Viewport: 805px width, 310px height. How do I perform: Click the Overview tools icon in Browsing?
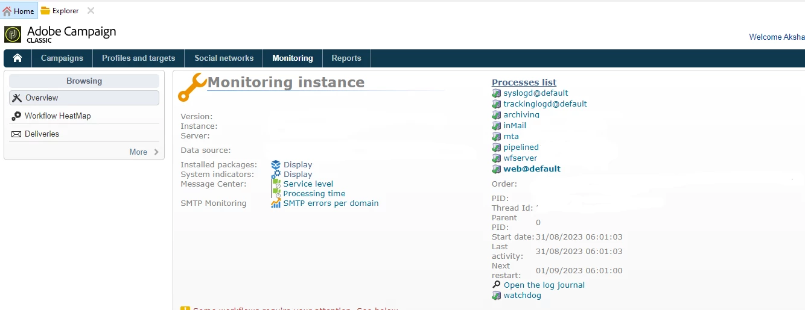coord(17,98)
